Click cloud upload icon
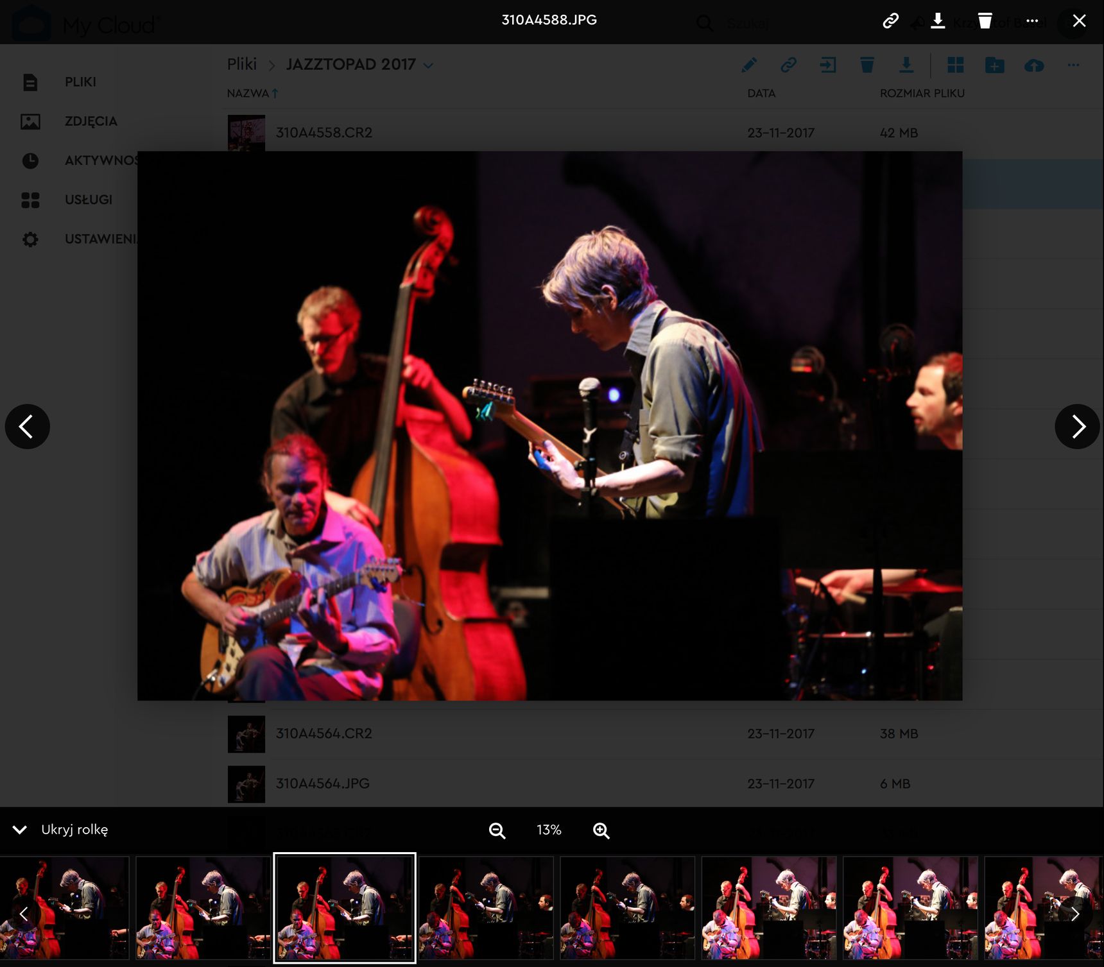1104x967 pixels. click(1034, 65)
